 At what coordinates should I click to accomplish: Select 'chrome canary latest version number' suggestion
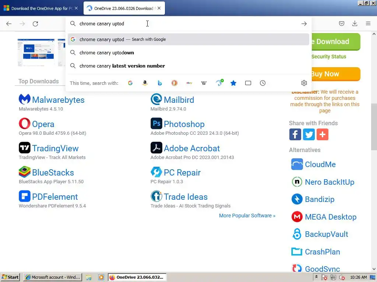coord(188,66)
